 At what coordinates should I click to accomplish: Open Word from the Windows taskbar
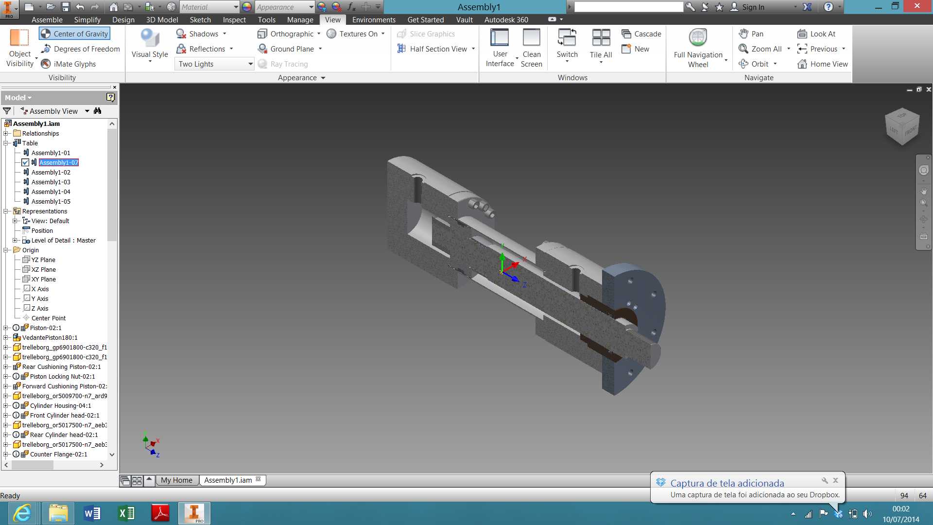coord(92,513)
